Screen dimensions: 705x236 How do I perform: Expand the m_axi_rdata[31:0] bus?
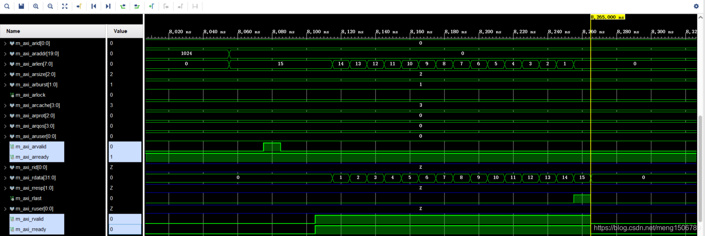pyautogui.click(x=5, y=178)
